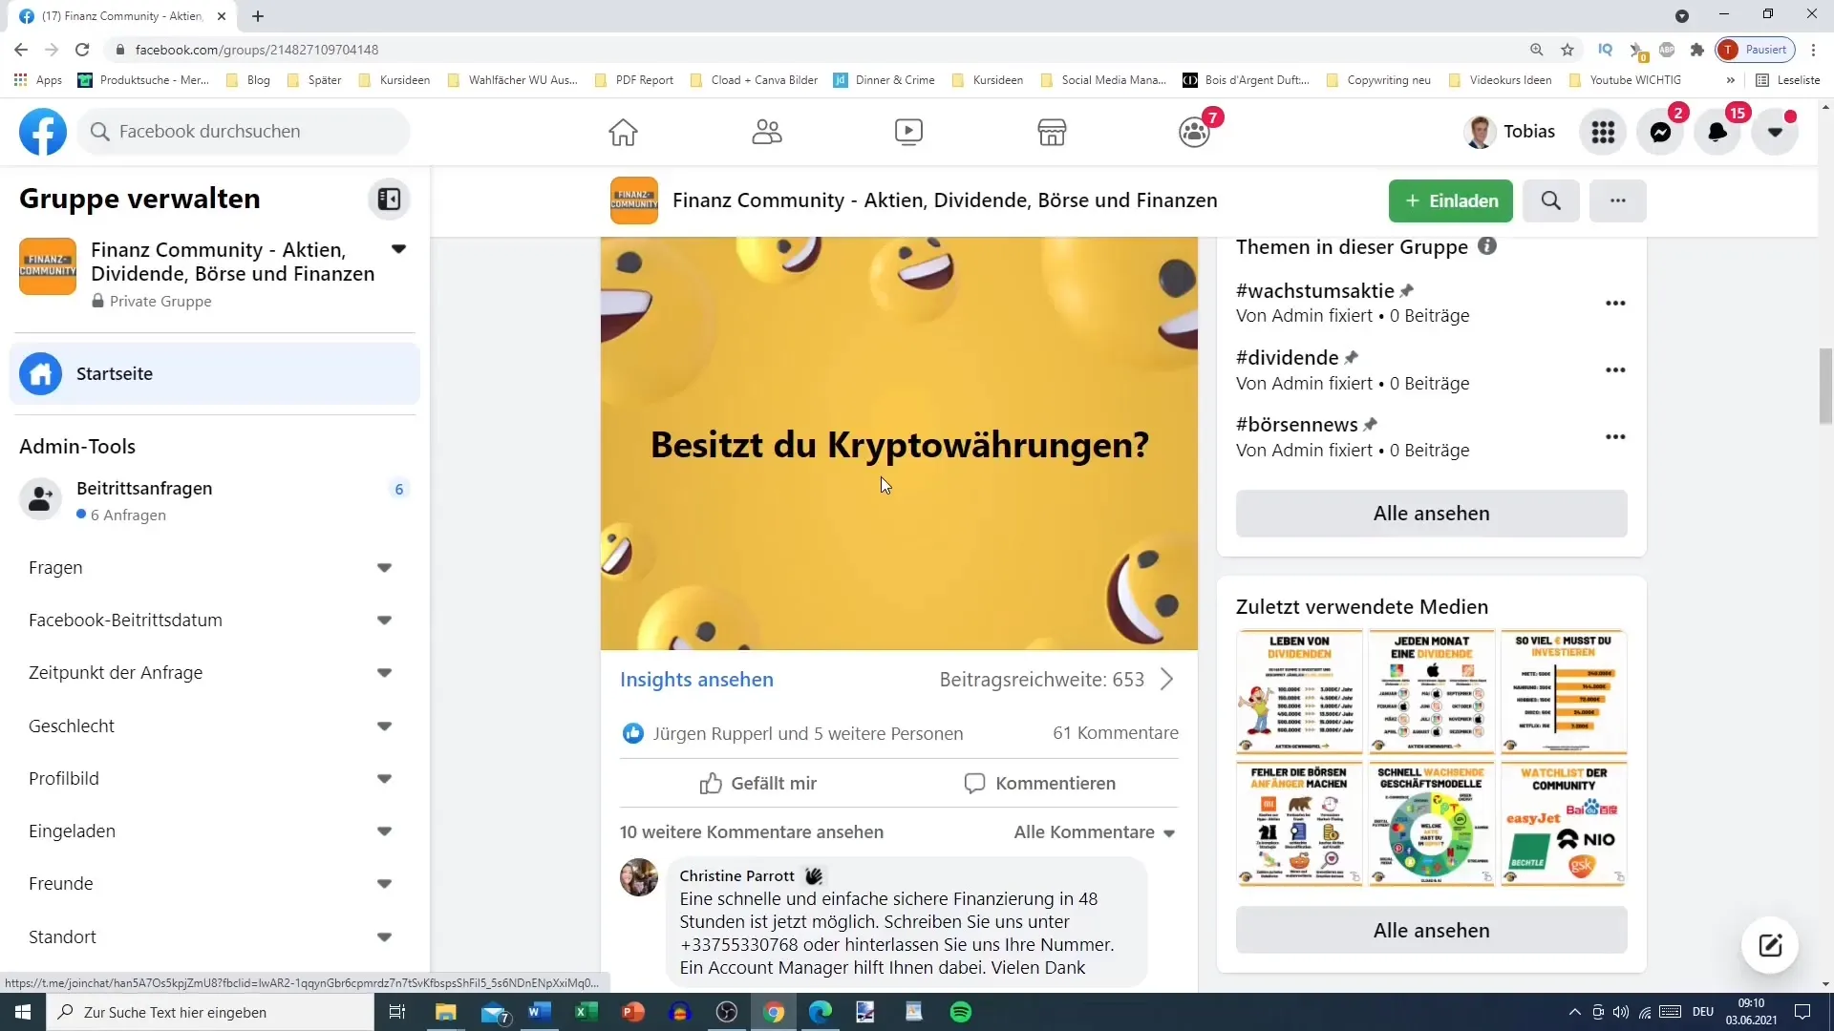This screenshot has width=1834, height=1031.
Task: Select Startseite in the group sidebar
Action: pos(215,373)
